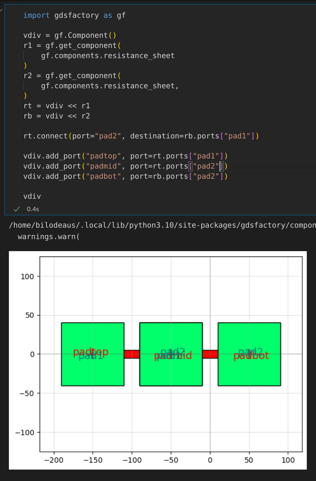Click gf.components.resistance_sheet in r1 definition
The height and width of the screenshot is (481, 316).
(108, 55)
